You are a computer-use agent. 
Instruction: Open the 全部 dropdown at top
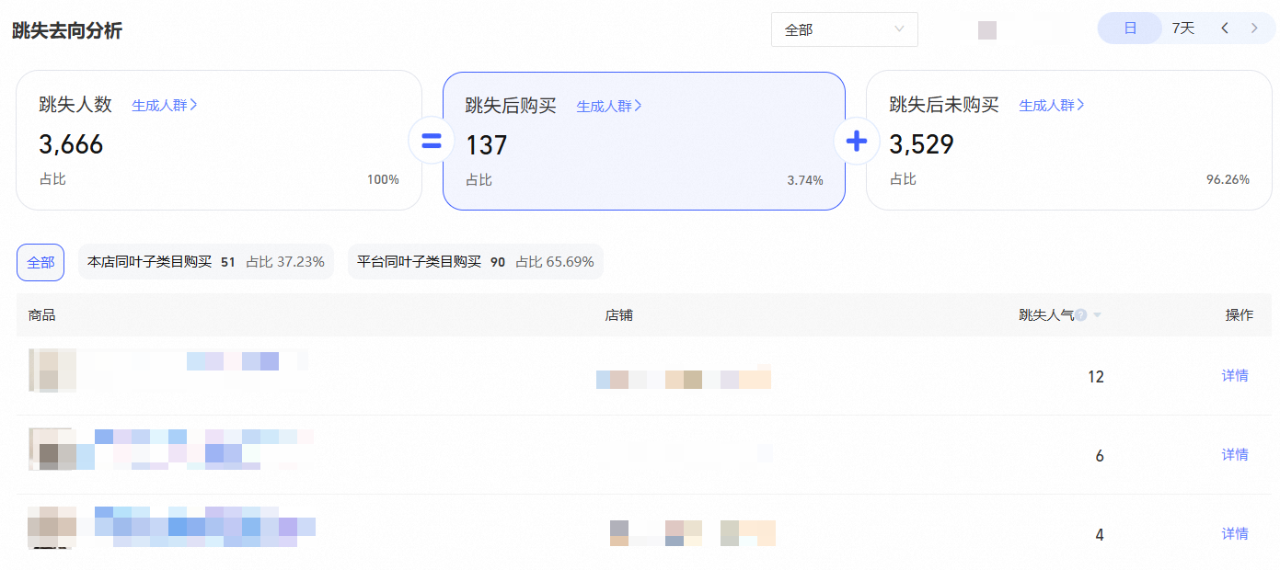coord(844,29)
